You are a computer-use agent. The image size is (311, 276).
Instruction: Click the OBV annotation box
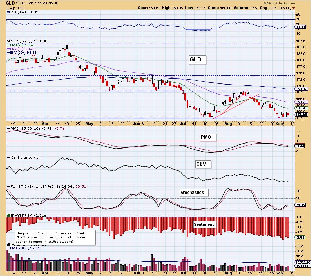click(203, 164)
